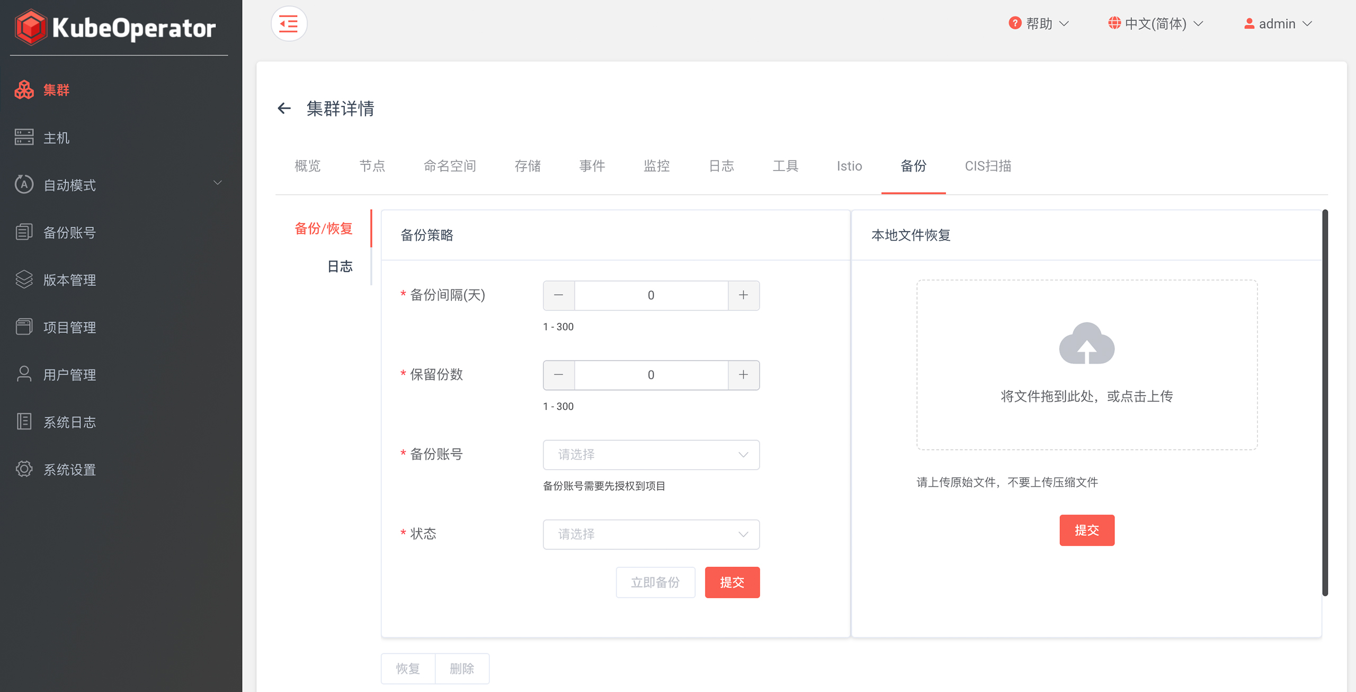Click the 备份间隔(天) number input
Viewport: 1356px width, 692px height.
coord(651,295)
